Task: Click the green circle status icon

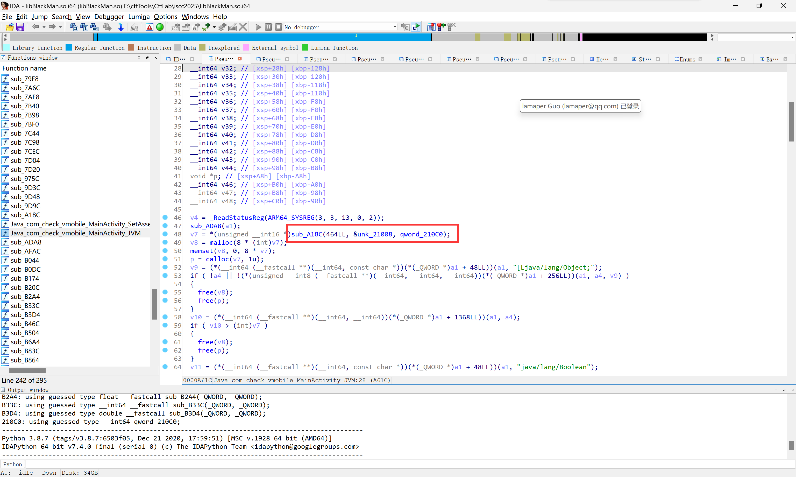Action: (x=160, y=27)
